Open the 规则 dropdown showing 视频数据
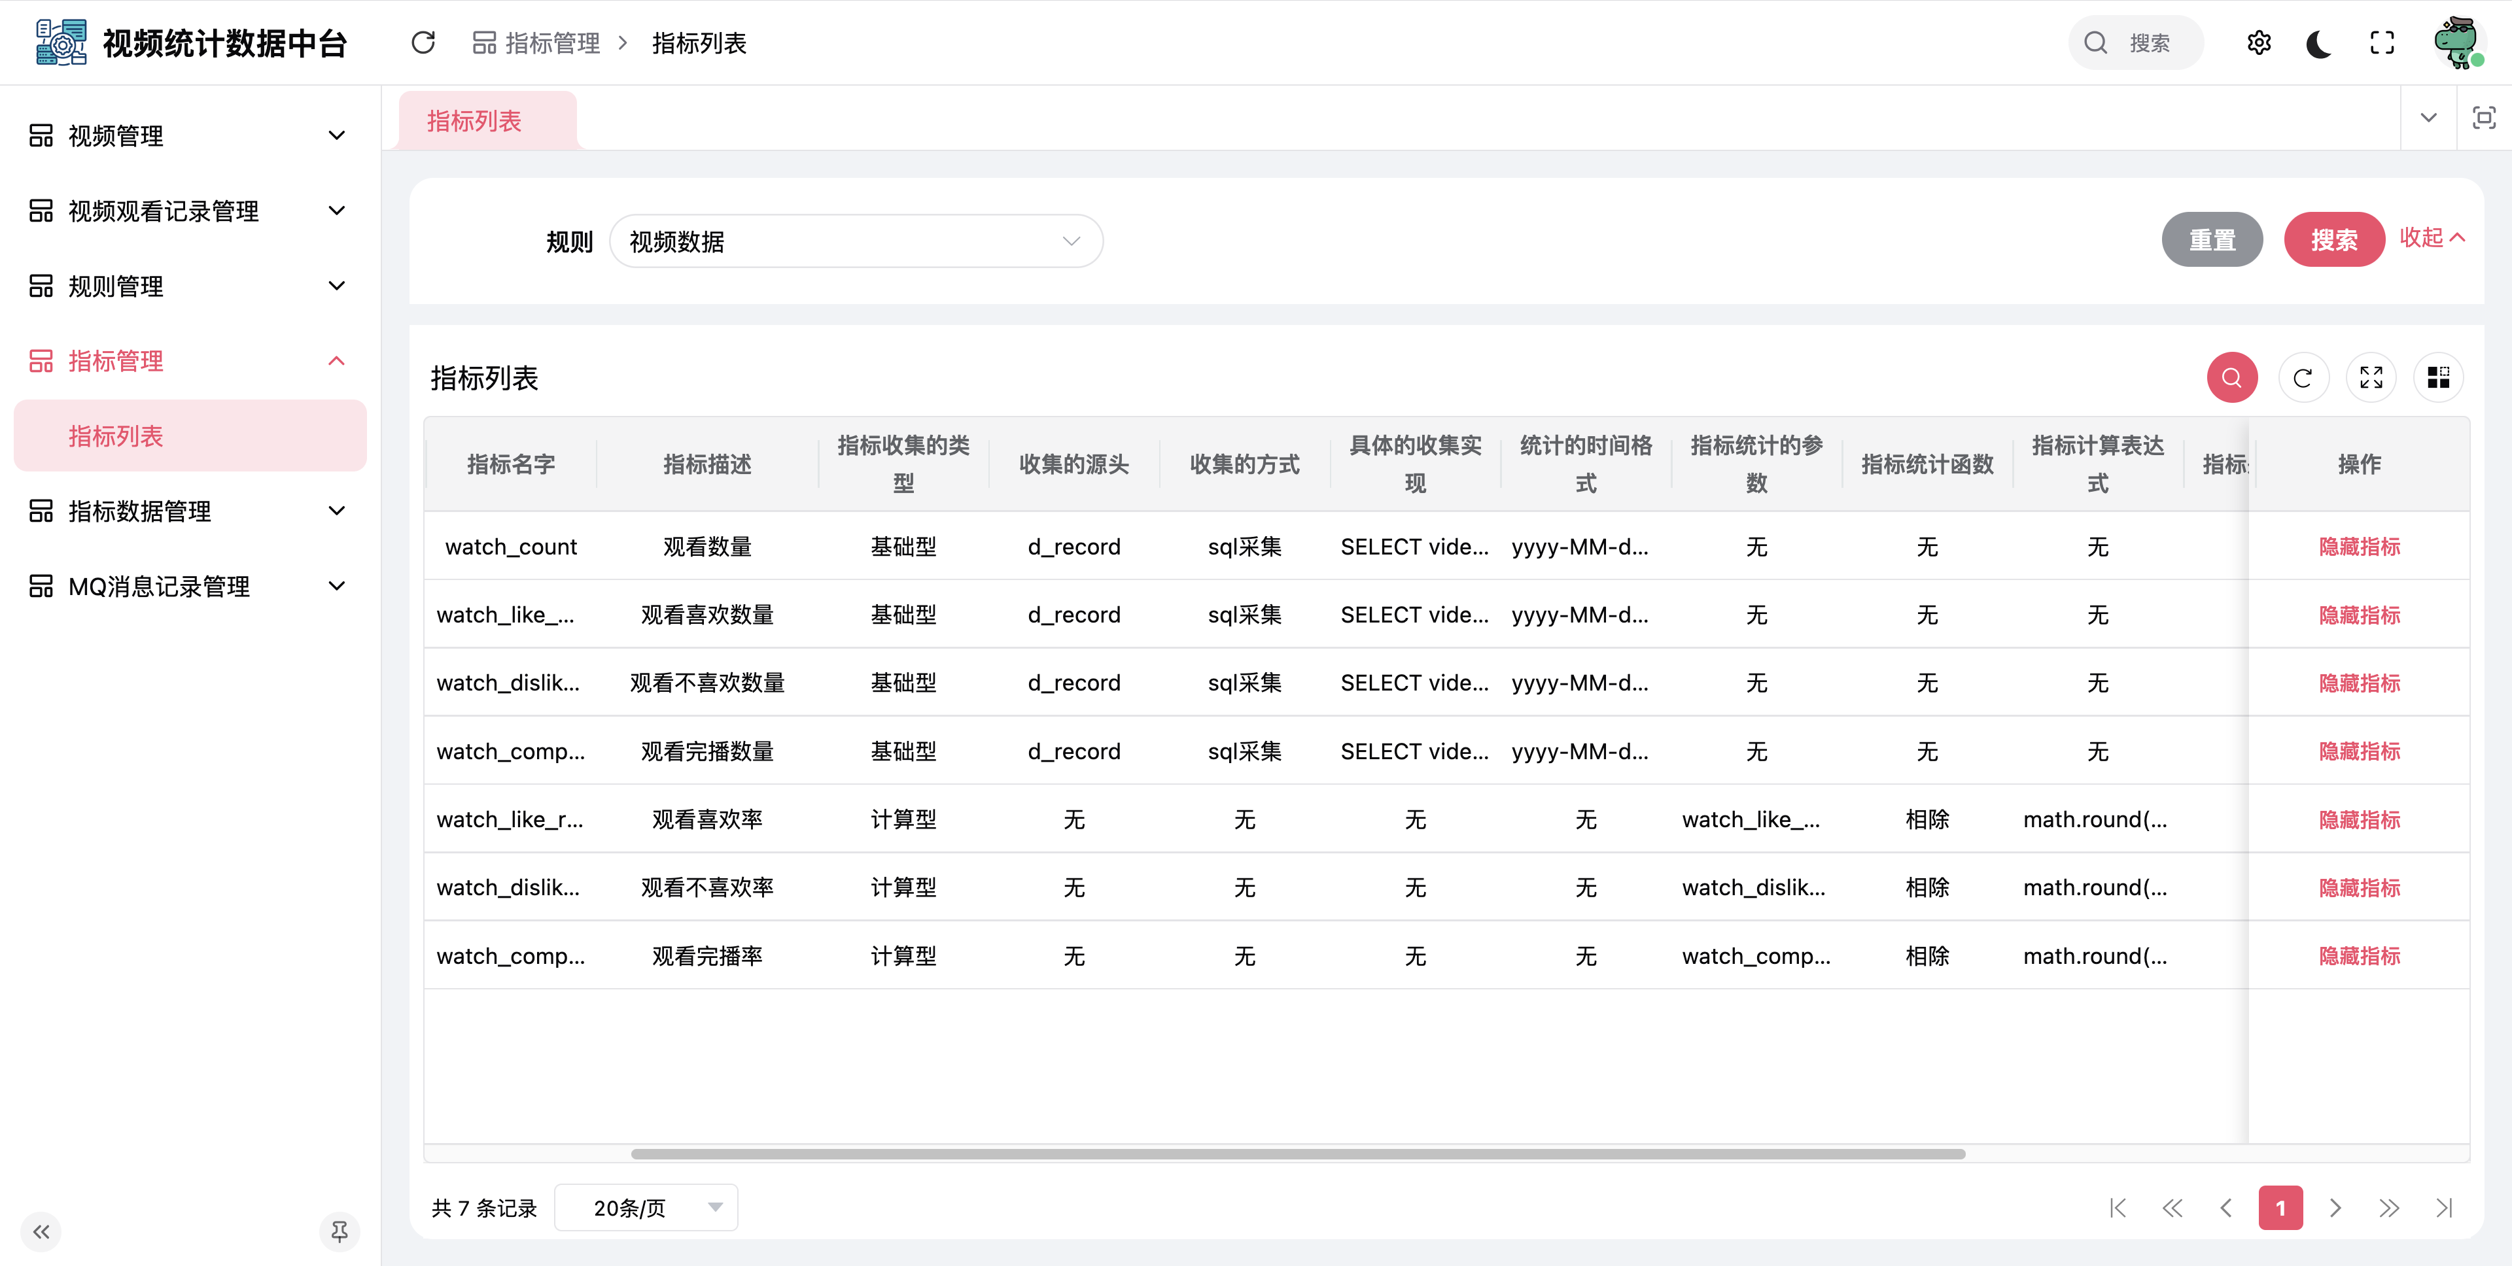Screen dimensions: 2512x1266 pyautogui.click(x=855, y=242)
